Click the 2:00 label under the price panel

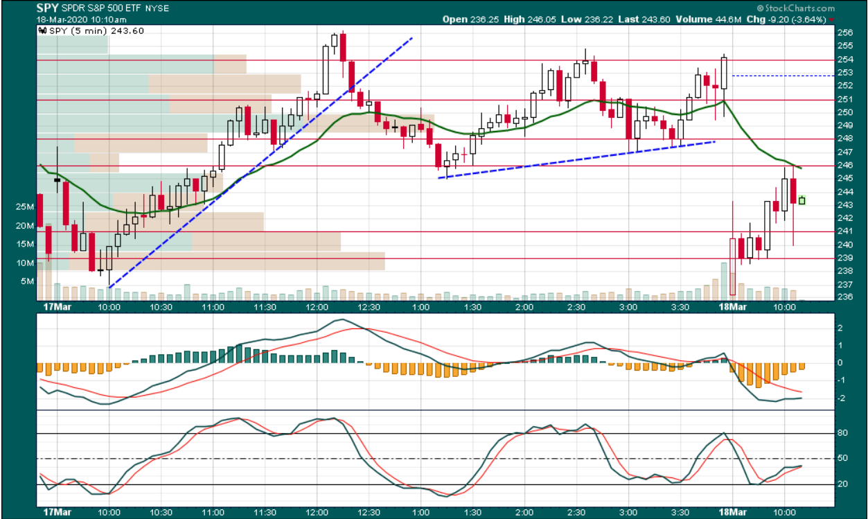click(x=524, y=306)
